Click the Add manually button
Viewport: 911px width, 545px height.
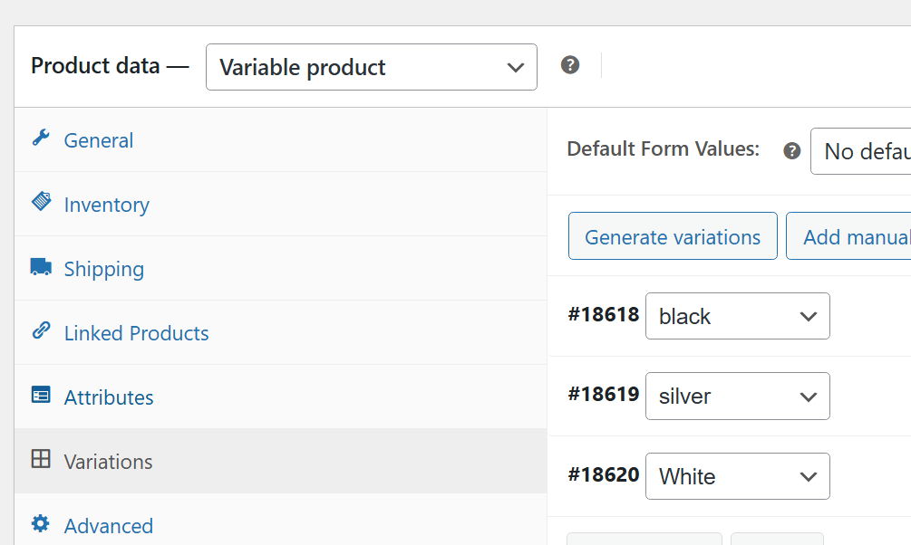pyautogui.click(x=852, y=236)
